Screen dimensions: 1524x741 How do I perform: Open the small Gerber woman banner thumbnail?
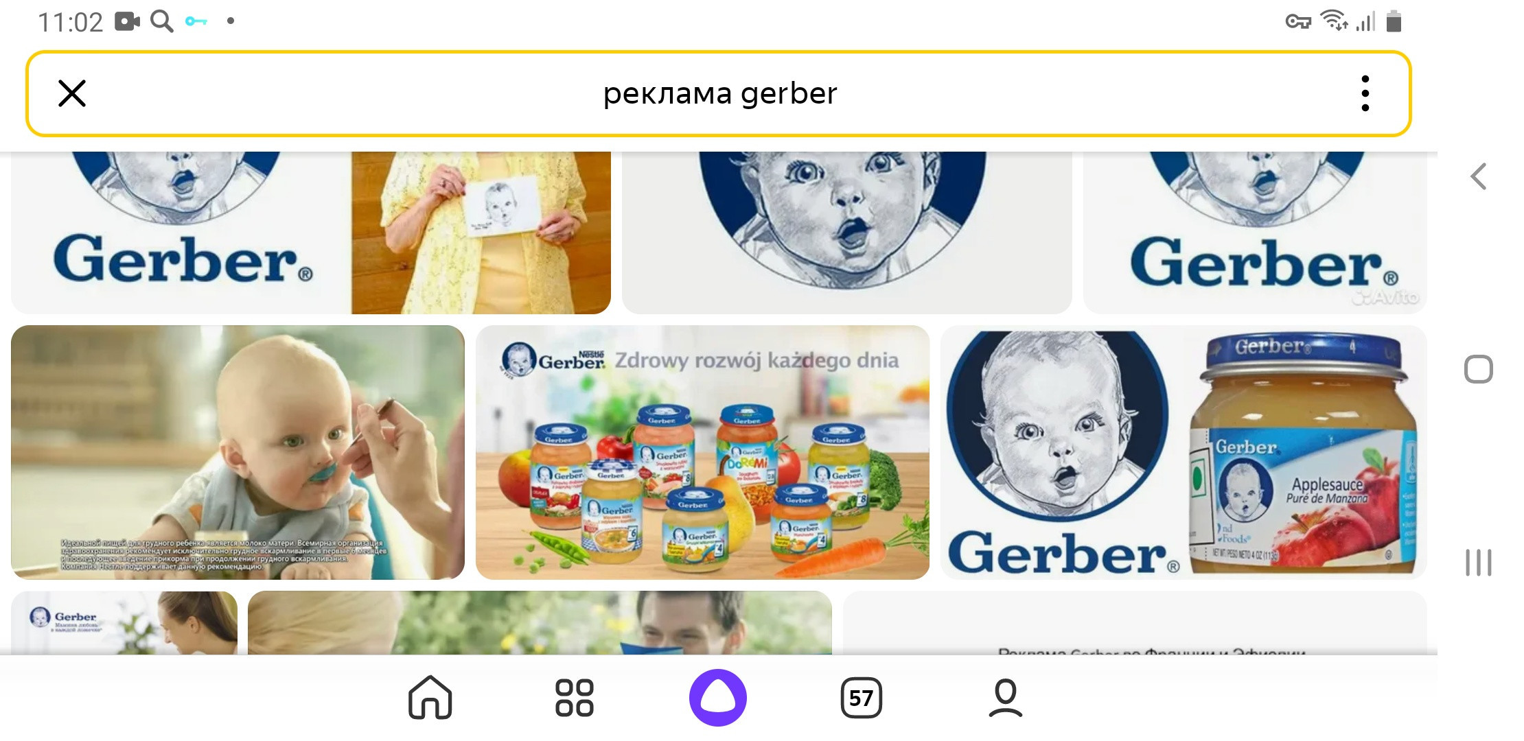click(124, 622)
